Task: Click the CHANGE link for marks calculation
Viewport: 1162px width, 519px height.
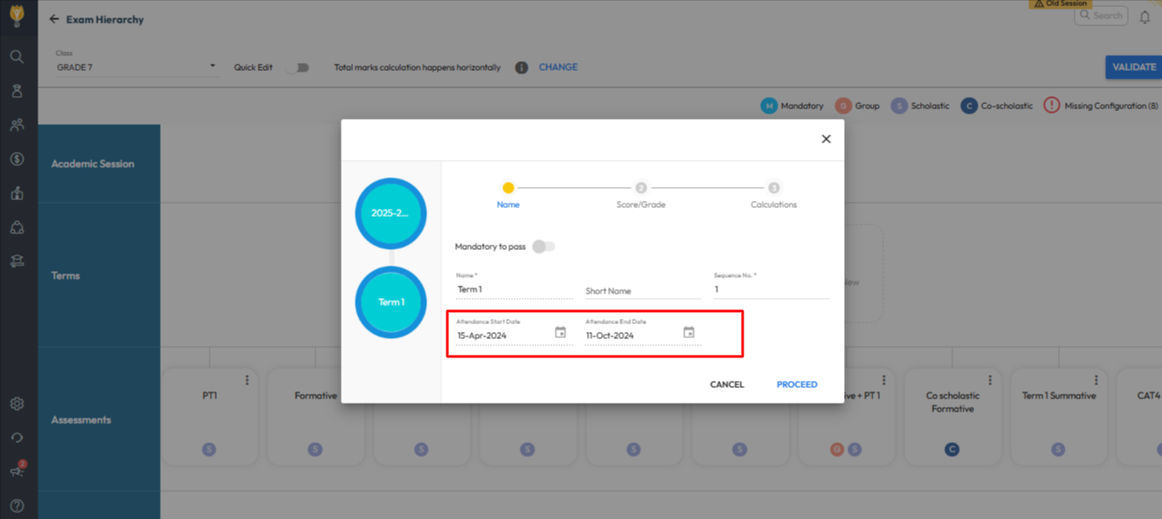Action: [x=557, y=67]
